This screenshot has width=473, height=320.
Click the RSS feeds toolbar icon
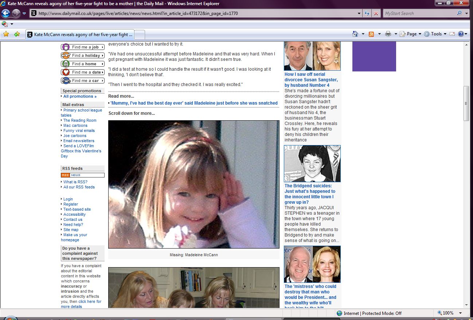click(x=371, y=34)
